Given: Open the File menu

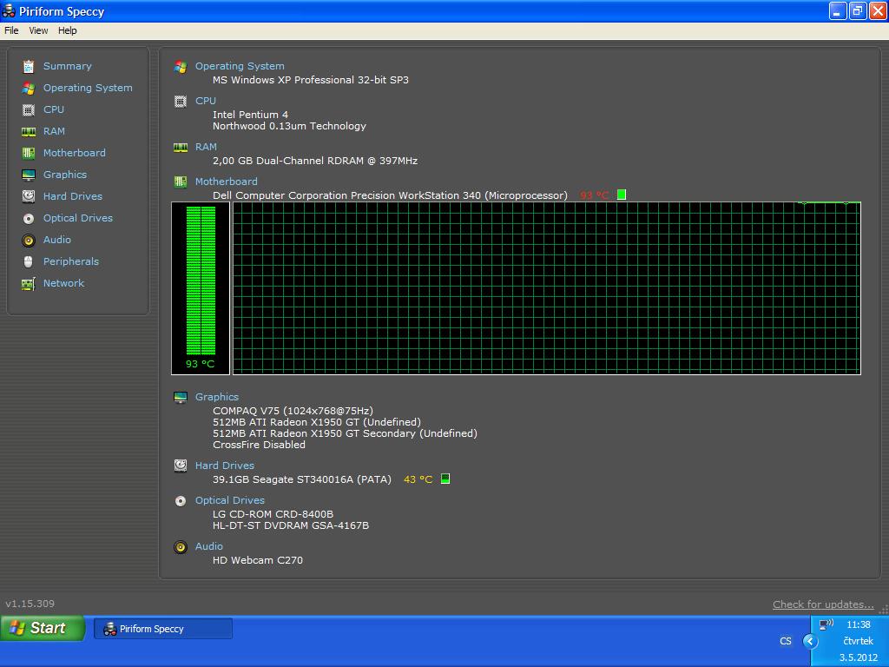Looking at the screenshot, I should point(11,30).
